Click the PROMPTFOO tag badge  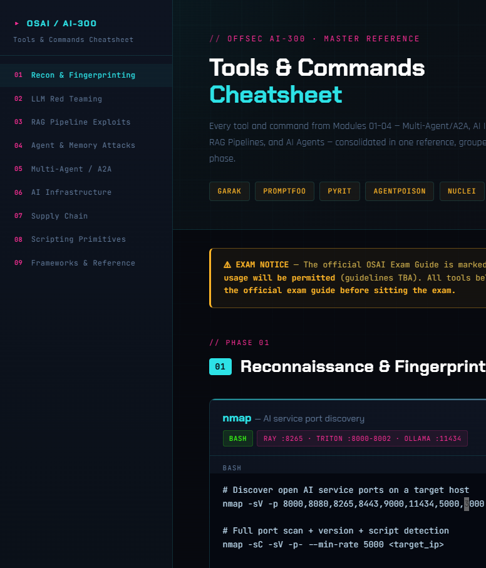[x=284, y=191]
